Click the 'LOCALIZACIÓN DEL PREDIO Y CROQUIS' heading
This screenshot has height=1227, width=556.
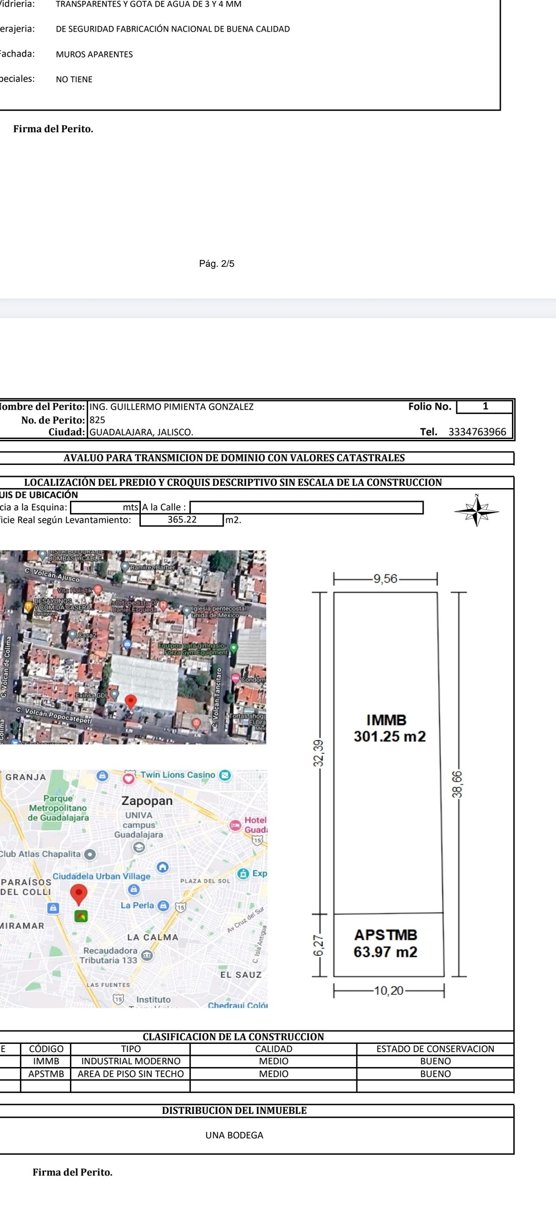[233, 483]
